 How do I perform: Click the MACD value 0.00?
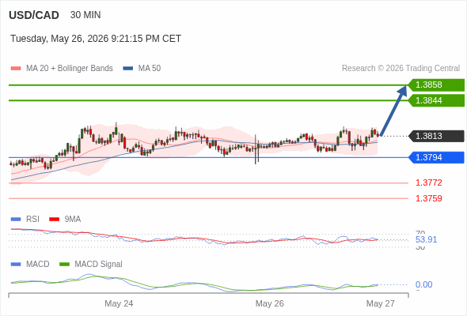click(423, 284)
